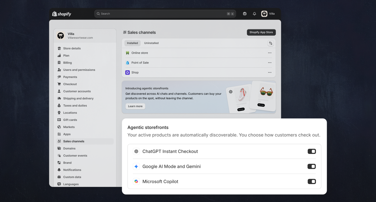Click the Microsoft Copilot icon
The image size is (376, 202).
(136, 181)
